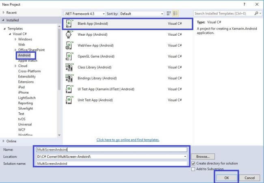Expand the Cloud tree node

[x=15, y=66]
